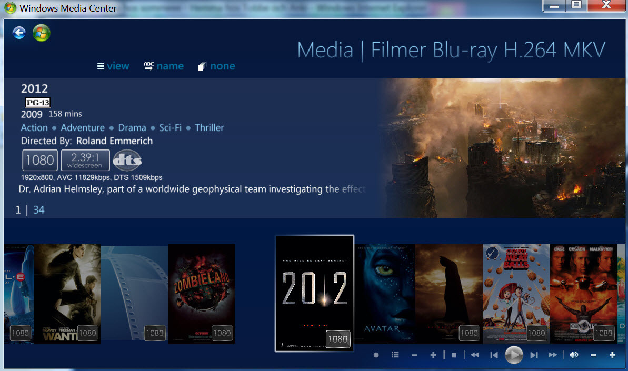Change the grouping labeled none
The width and height of the screenshot is (628, 371).
click(217, 66)
